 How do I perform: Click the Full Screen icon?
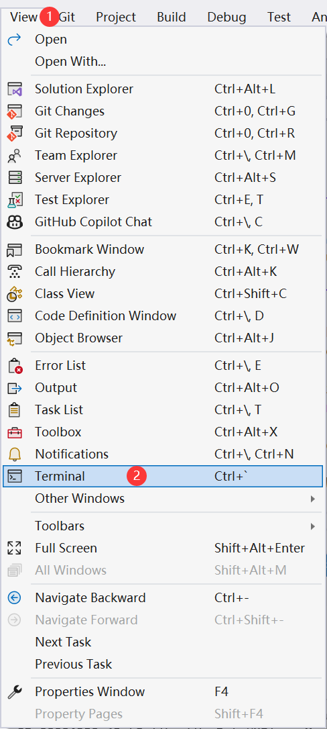[15, 548]
